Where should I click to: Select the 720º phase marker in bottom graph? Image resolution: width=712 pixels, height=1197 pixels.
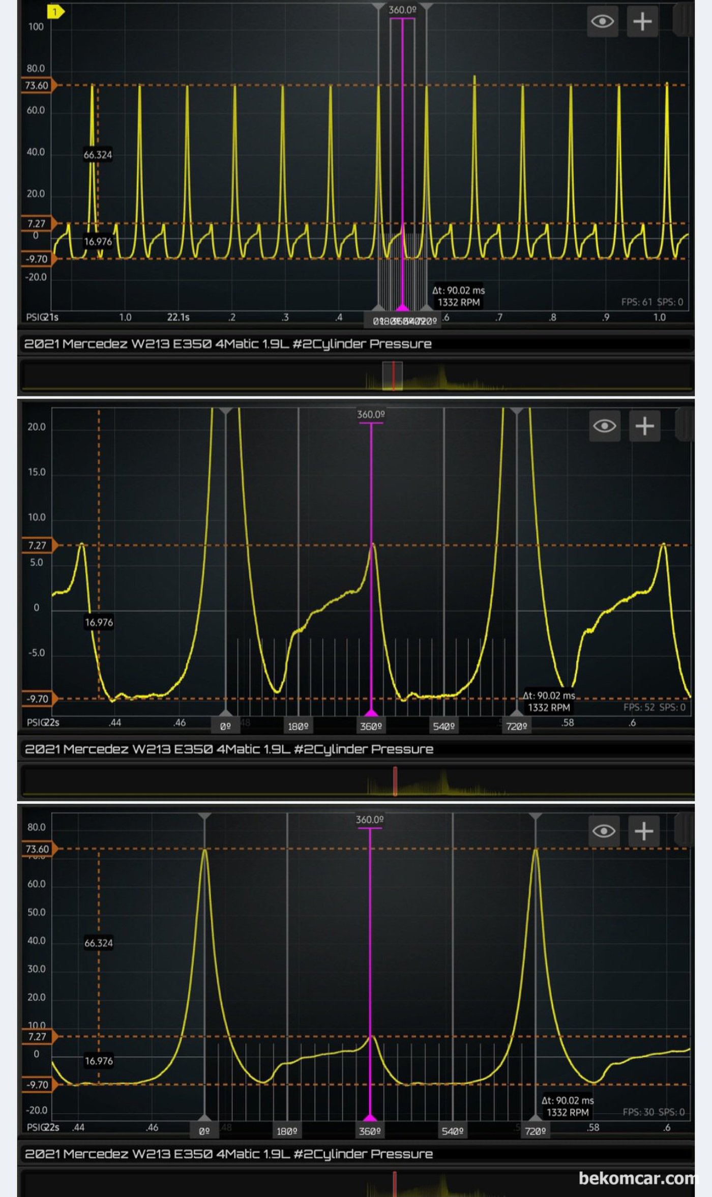(535, 1131)
